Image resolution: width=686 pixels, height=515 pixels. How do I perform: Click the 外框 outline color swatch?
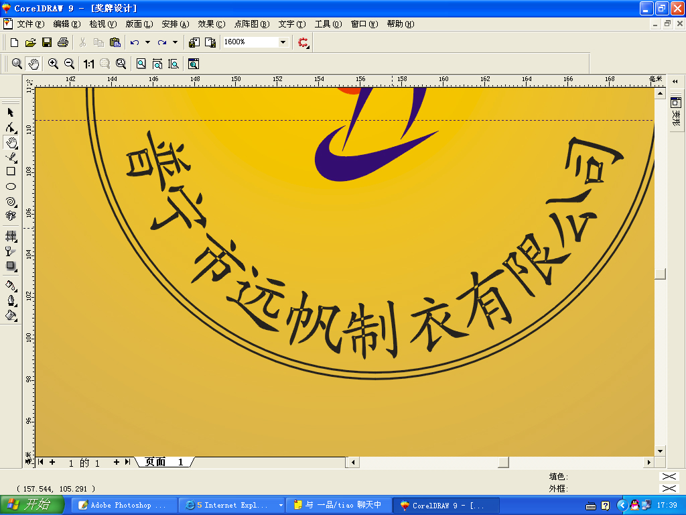(x=669, y=488)
